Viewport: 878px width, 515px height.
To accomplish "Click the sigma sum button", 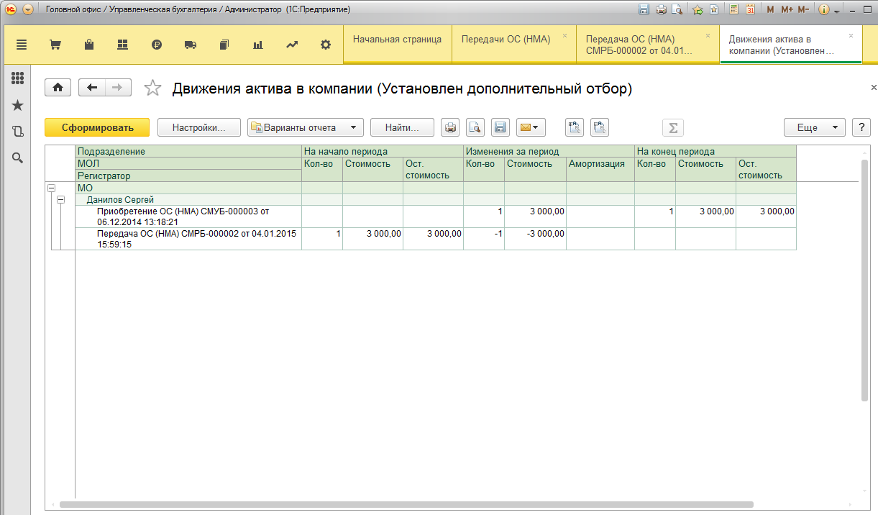I will (x=673, y=127).
